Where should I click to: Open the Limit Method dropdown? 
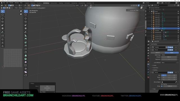(169, 63)
